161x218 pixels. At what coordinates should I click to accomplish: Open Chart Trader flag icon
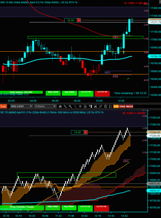pyautogui.click(x=90, y=106)
